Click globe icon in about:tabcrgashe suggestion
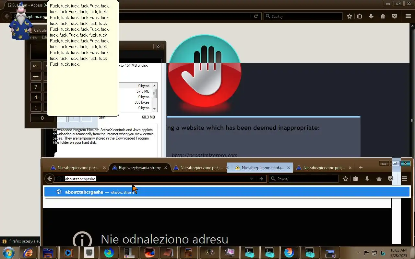This screenshot has height=259, width=415. pyautogui.click(x=59, y=192)
